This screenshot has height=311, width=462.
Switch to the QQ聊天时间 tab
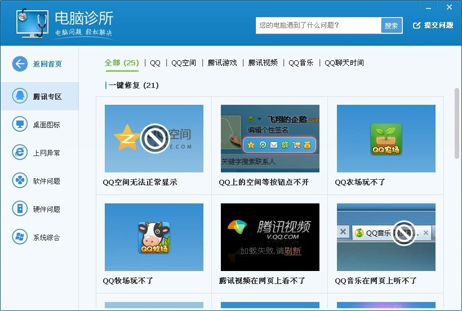click(x=344, y=63)
